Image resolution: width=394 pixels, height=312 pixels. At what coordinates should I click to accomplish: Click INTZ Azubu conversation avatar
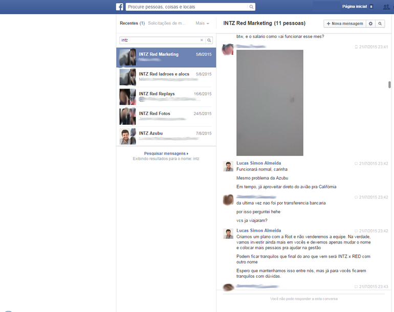coord(127,137)
